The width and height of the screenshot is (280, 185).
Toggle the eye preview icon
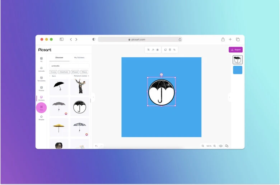221,146
